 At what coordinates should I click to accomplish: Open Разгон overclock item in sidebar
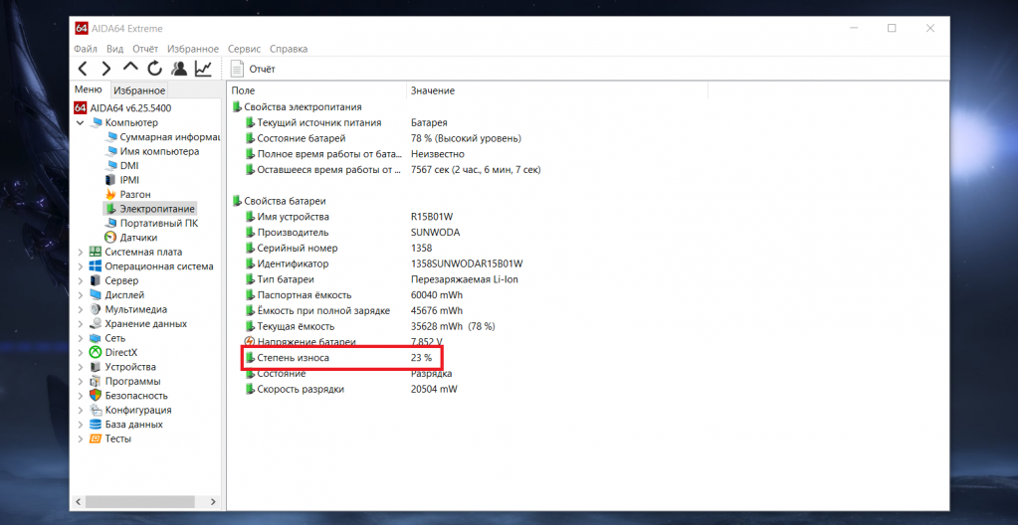(x=135, y=195)
